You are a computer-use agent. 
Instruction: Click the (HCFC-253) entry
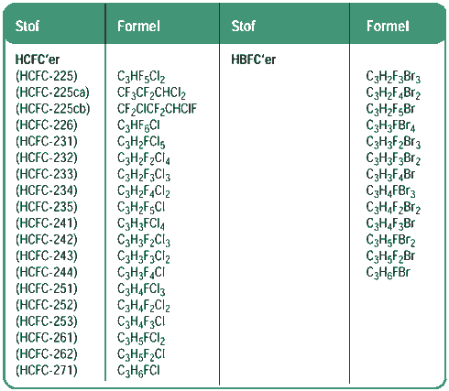[47, 321]
